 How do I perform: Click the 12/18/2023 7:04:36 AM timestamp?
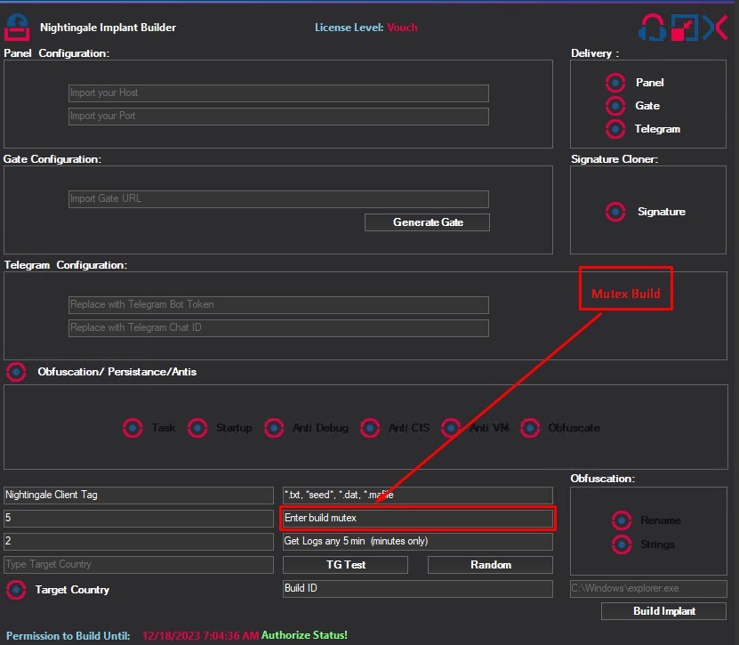(200, 635)
